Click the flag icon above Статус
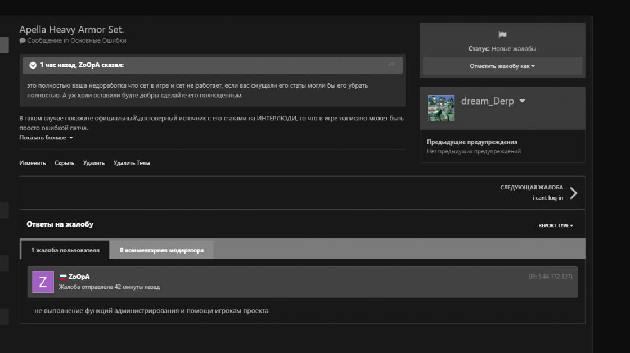 (502, 35)
